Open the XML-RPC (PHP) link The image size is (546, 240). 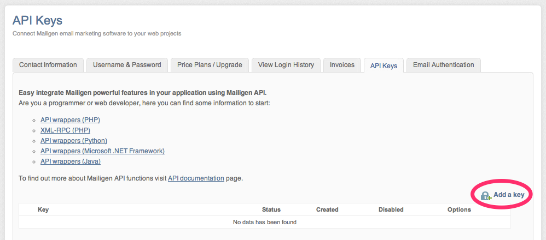66,130
